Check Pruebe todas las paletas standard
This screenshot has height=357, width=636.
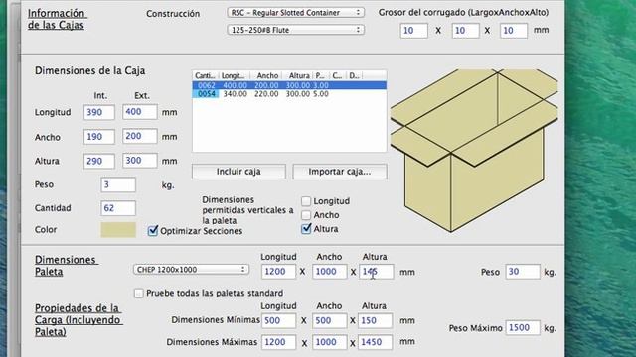pyautogui.click(x=139, y=293)
